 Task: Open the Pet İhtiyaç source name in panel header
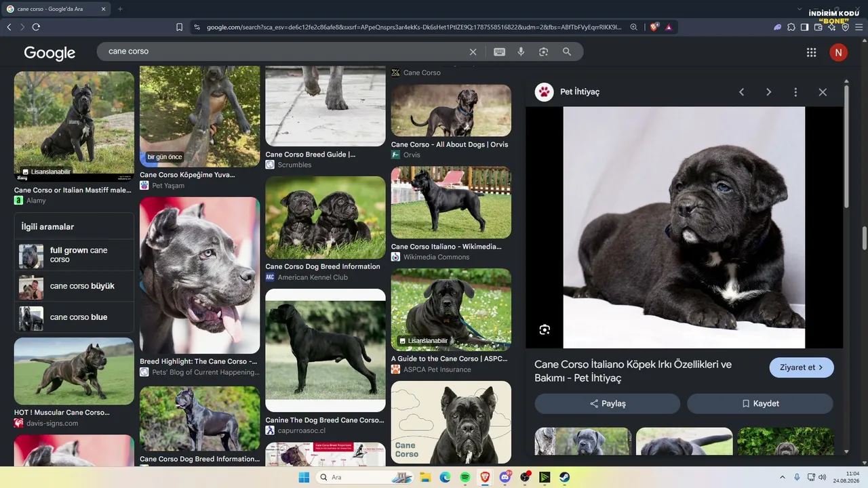click(x=580, y=92)
